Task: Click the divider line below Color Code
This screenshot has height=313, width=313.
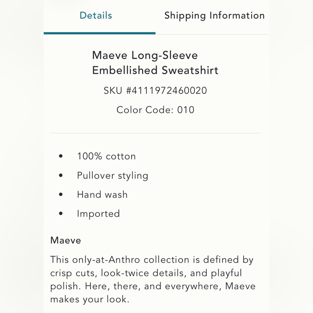Action: pyautogui.click(x=156, y=133)
